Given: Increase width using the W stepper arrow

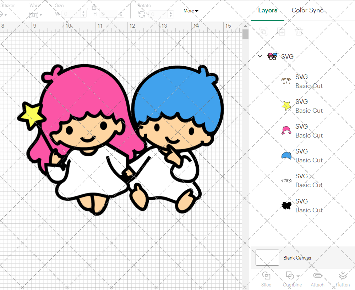Looking at the screenshot, I should coord(83,11).
